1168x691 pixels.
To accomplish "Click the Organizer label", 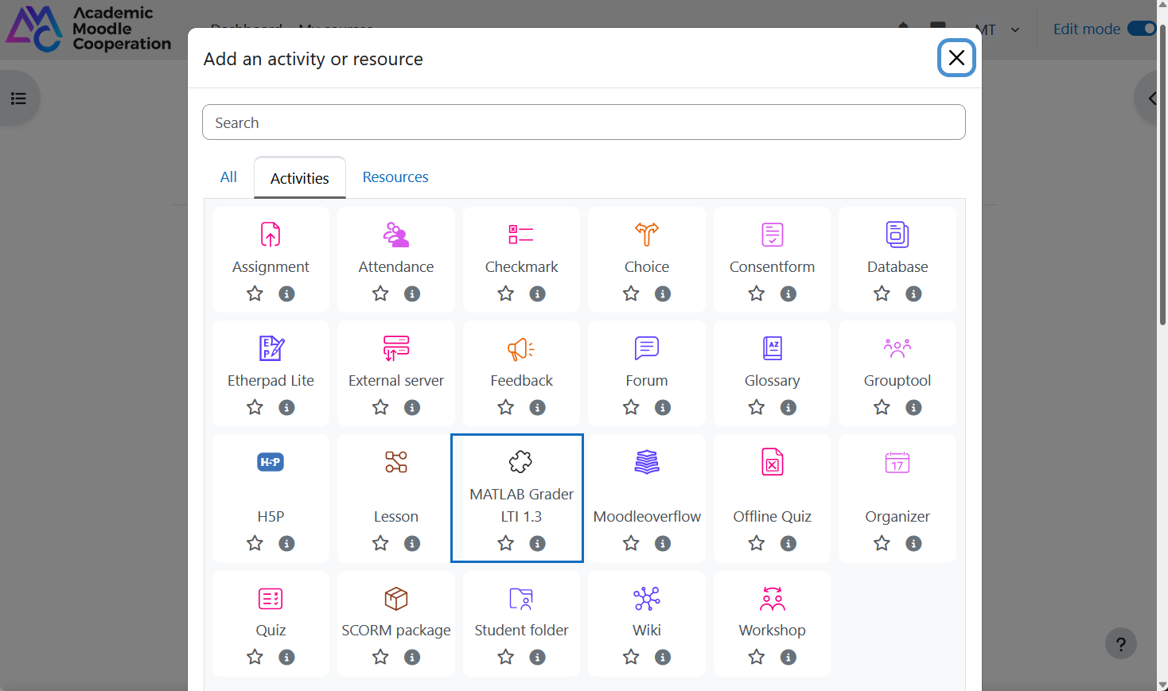I will point(897,517).
